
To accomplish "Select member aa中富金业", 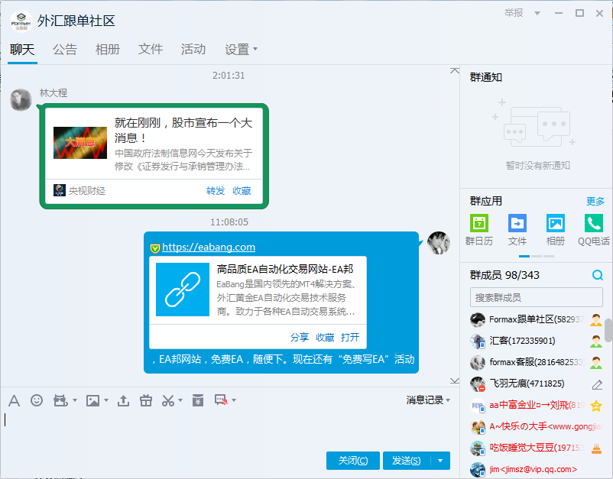I will pos(536,405).
